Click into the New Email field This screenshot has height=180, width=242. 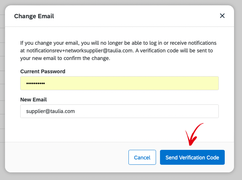coord(120,111)
